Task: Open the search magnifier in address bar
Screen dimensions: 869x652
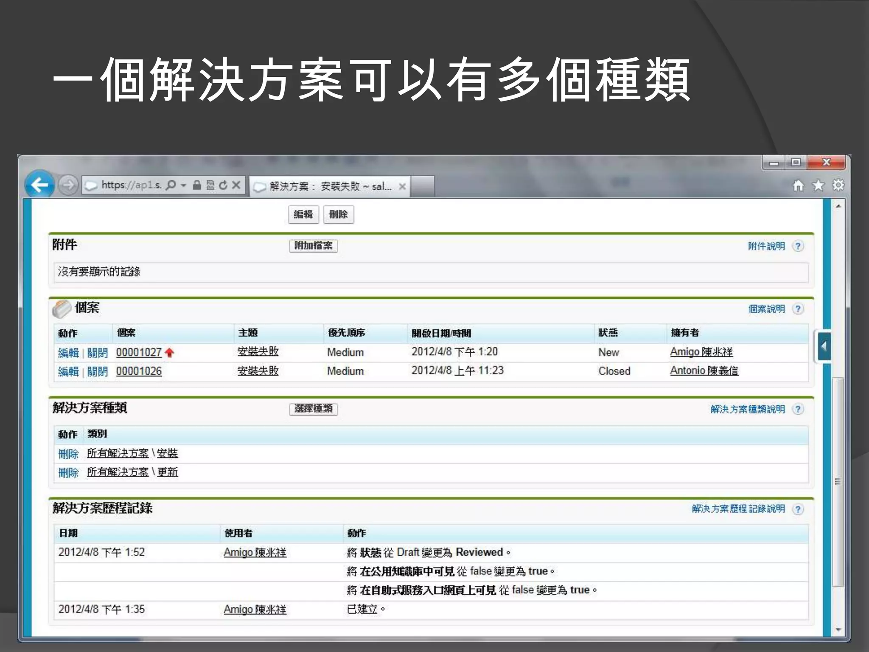Action: tap(171, 185)
